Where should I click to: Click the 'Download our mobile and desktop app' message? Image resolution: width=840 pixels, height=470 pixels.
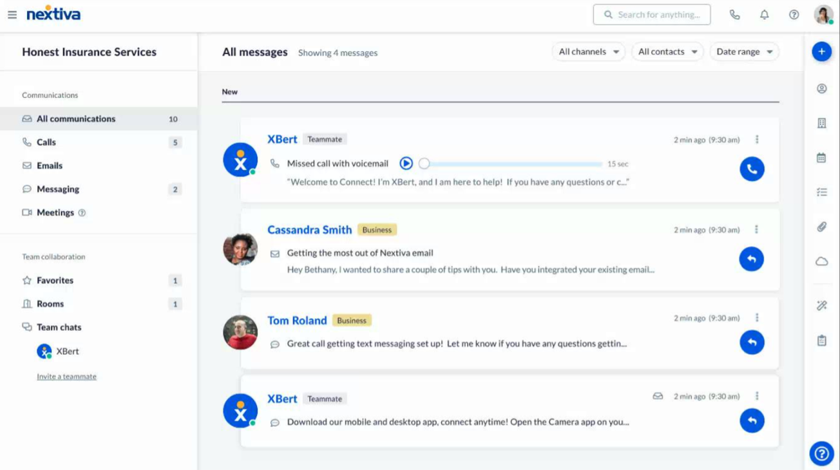point(458,422)
